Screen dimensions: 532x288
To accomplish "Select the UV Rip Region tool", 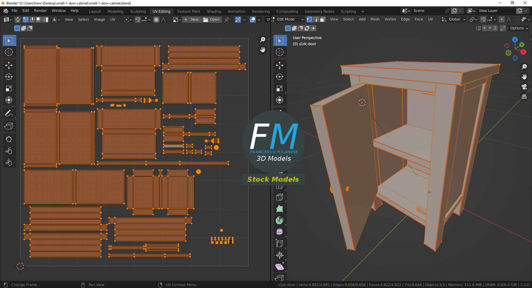I will [9, 126].
